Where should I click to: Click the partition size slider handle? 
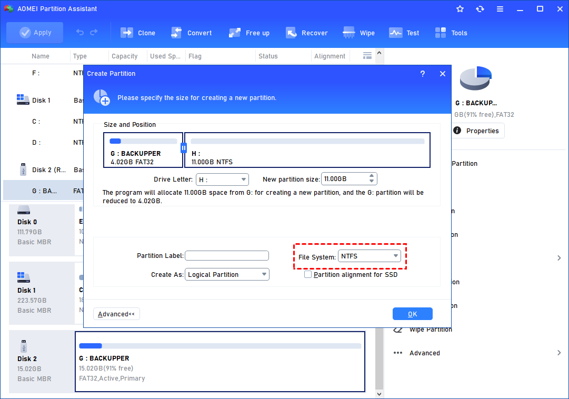(184, 148)
